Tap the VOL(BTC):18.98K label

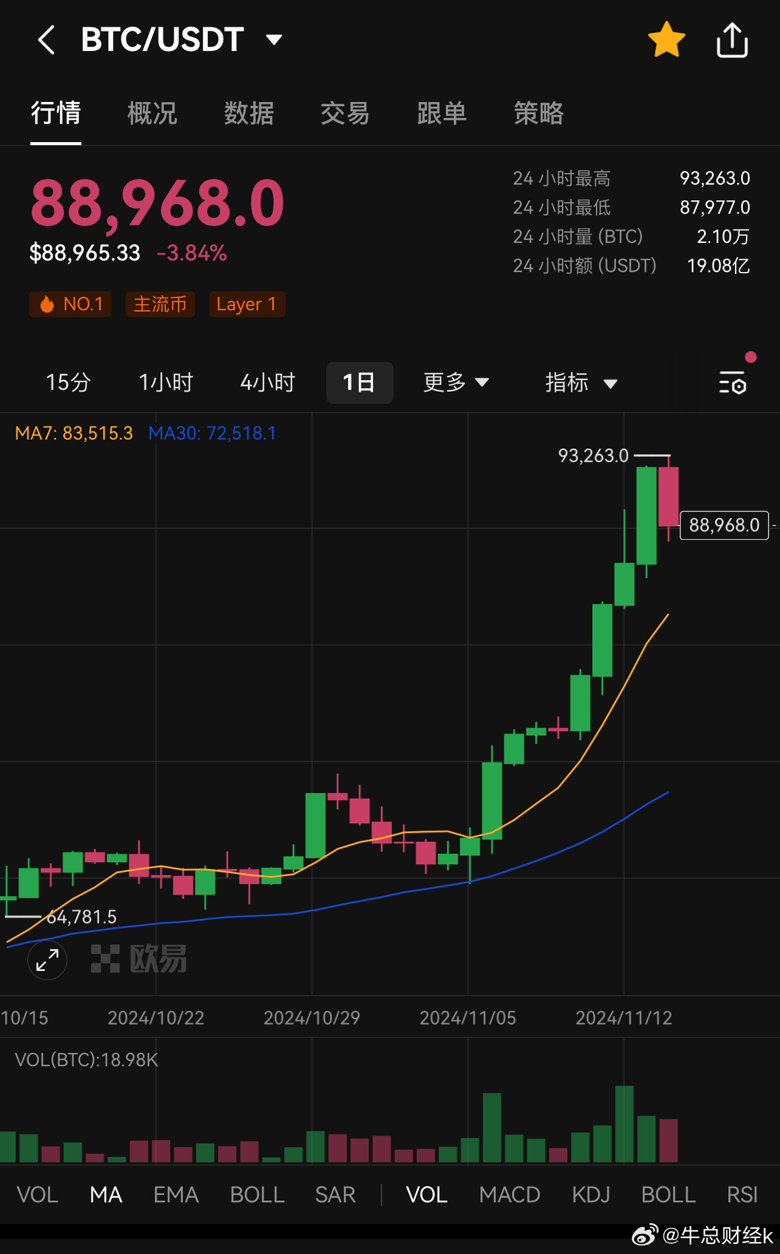tap(86, 1060)
